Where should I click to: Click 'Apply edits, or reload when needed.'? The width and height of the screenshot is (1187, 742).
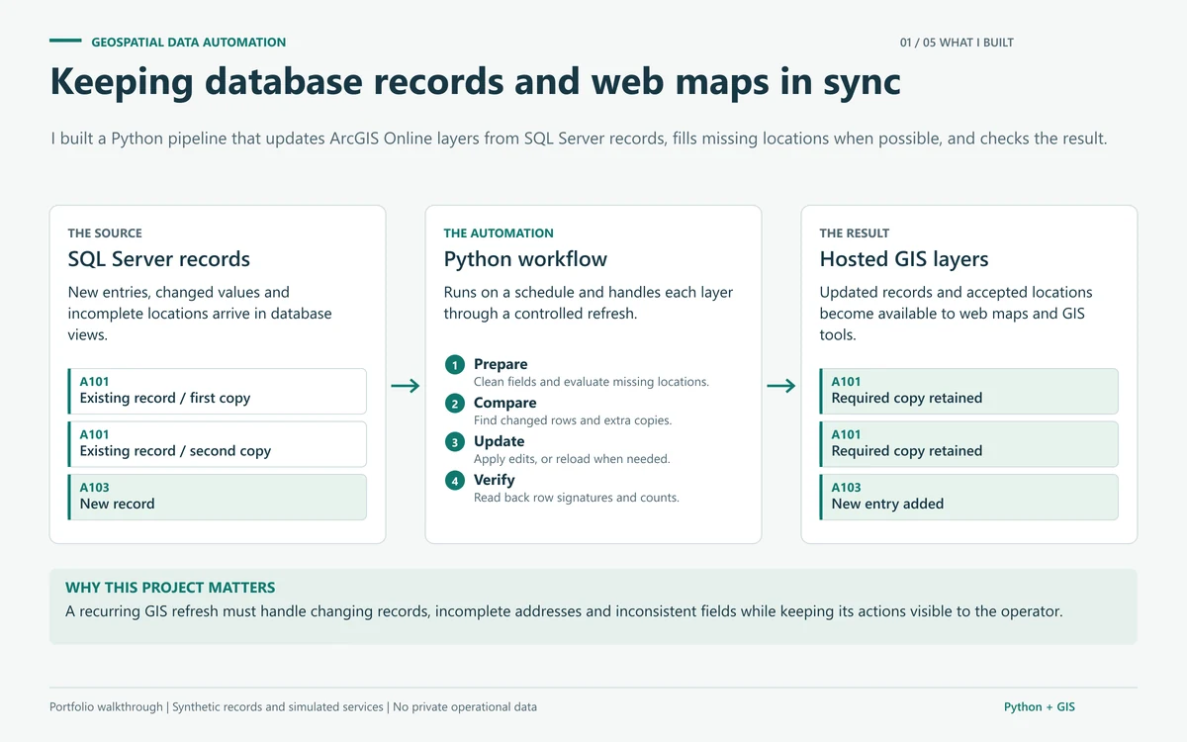tap(572, 459)
